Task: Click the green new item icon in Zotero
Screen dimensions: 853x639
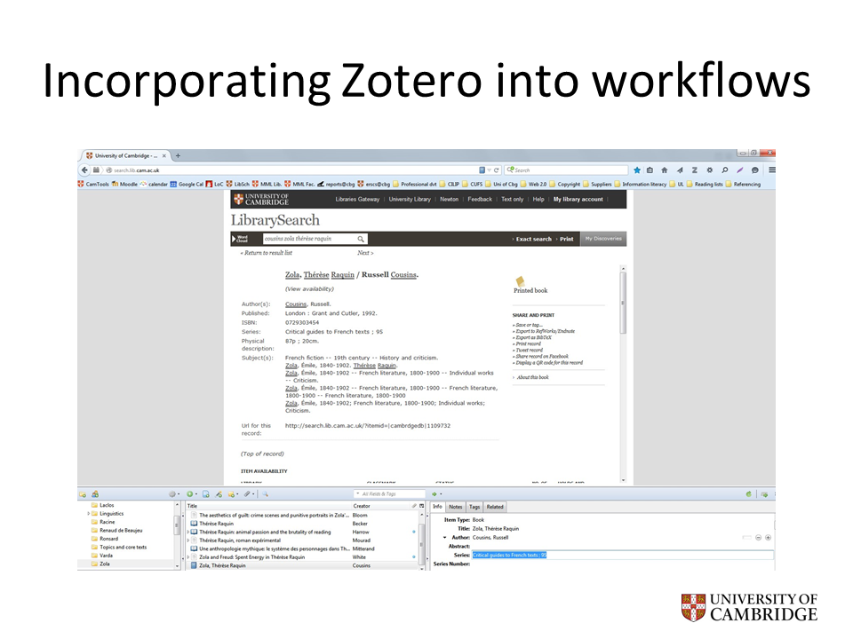Action: [189, 493]
